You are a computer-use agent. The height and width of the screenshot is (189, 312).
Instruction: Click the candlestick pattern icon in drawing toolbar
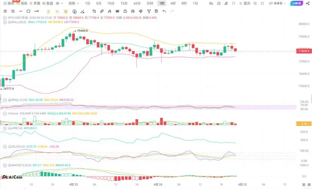[x=117, y=11]
